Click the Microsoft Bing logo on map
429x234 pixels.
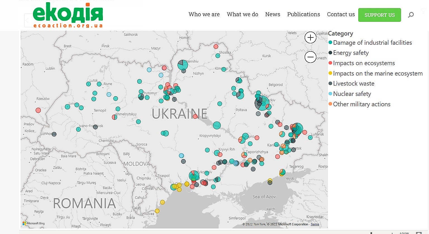pos(34,223)
